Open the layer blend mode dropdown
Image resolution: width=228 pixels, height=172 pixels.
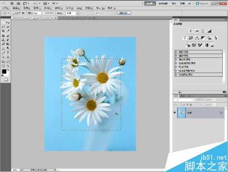(x=184, y=100)
